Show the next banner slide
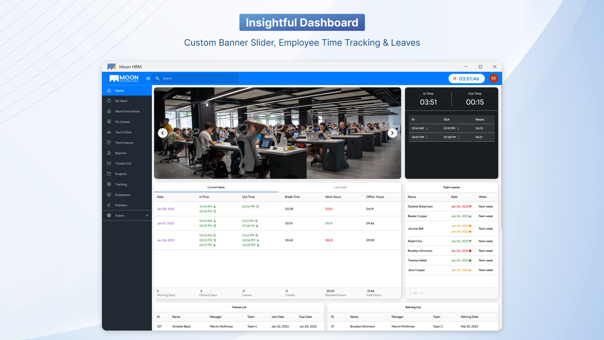This screenshot has height=340, width=604. click(392, 133)
